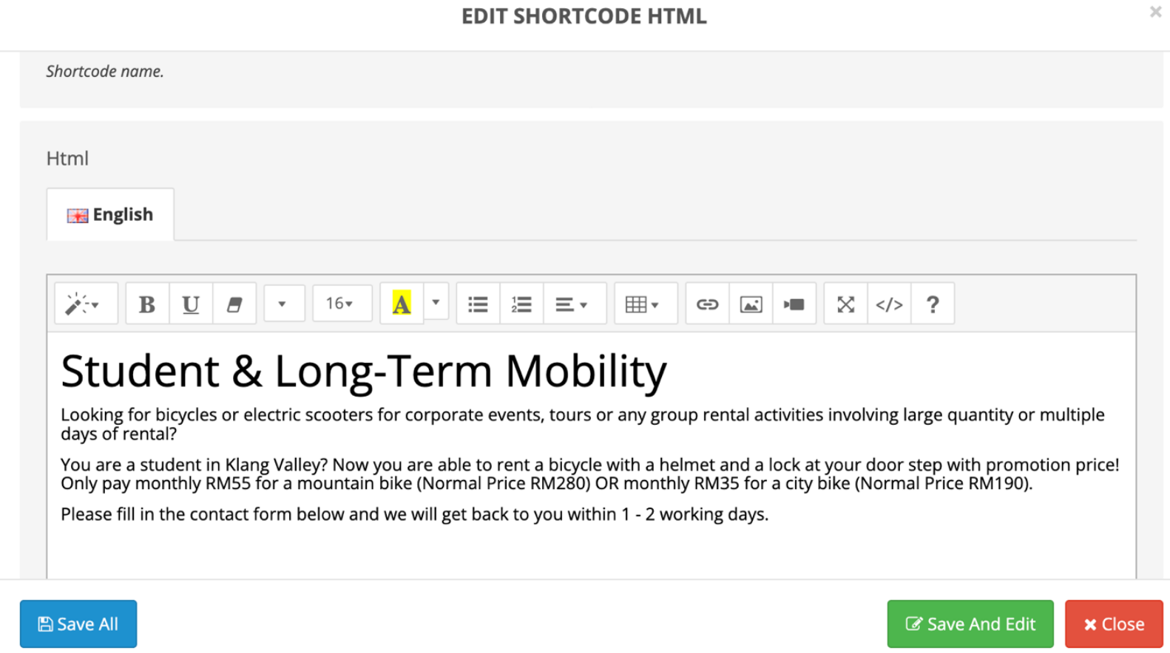The width and height of the screenshot is (1170, 653).
Task: Click the Student & Long-Term Mobility heading text
Action: (363, 371)
